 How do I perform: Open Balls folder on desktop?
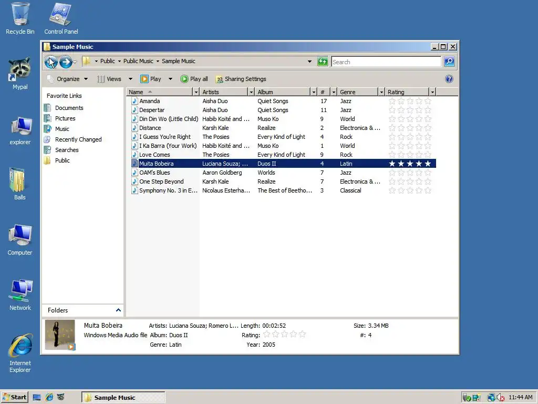click(20, 184)
